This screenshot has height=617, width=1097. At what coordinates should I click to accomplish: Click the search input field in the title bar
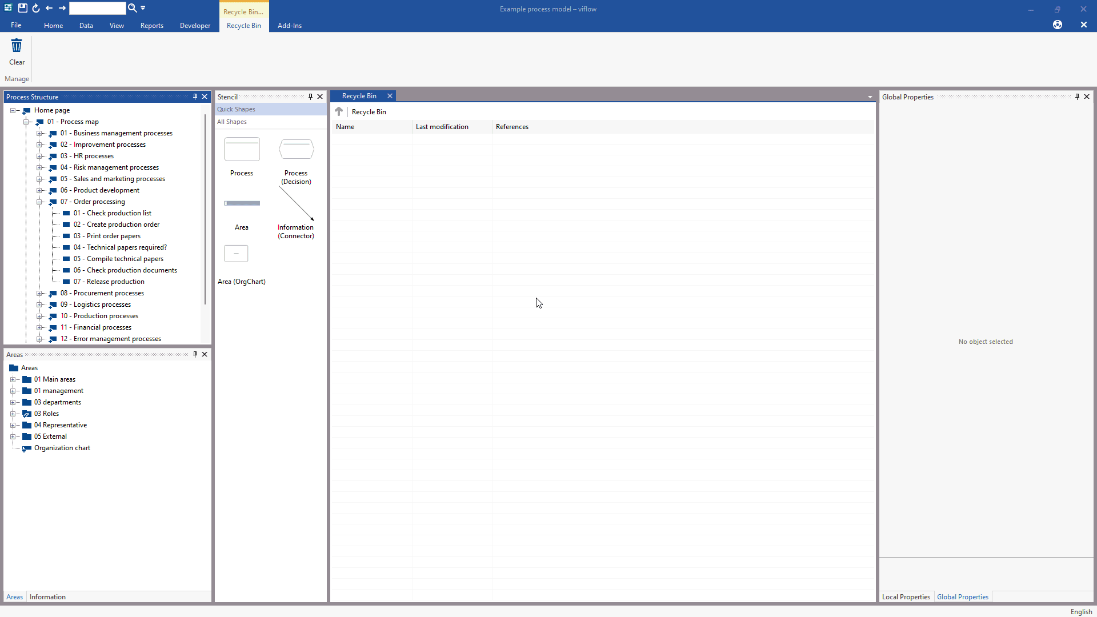(x=97, y=8)
